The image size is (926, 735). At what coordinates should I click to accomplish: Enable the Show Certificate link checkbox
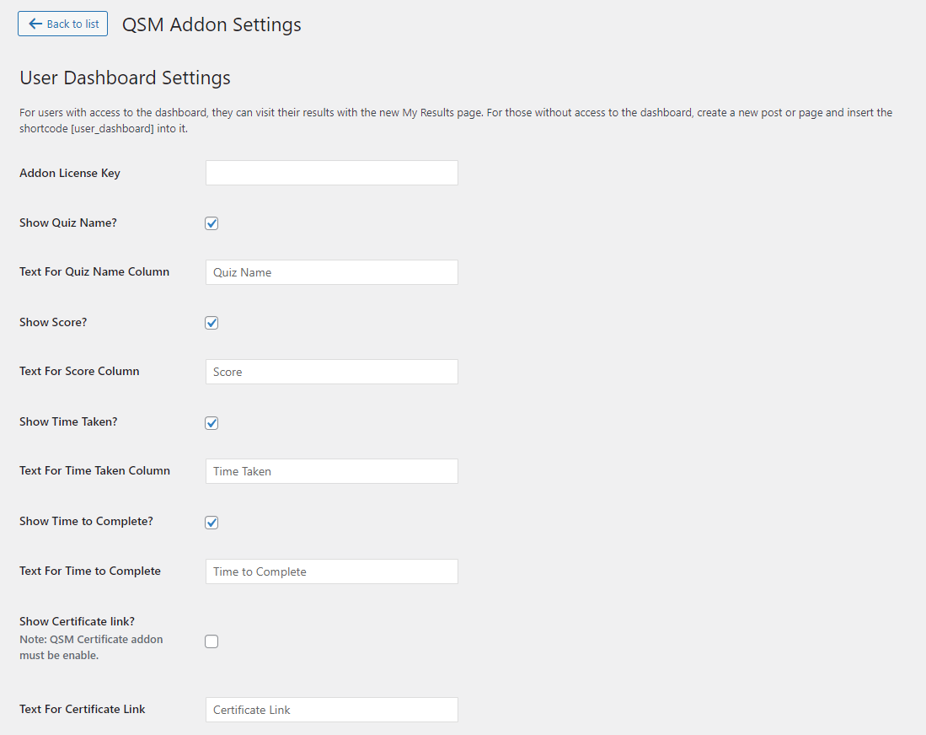tap(211, 641)
